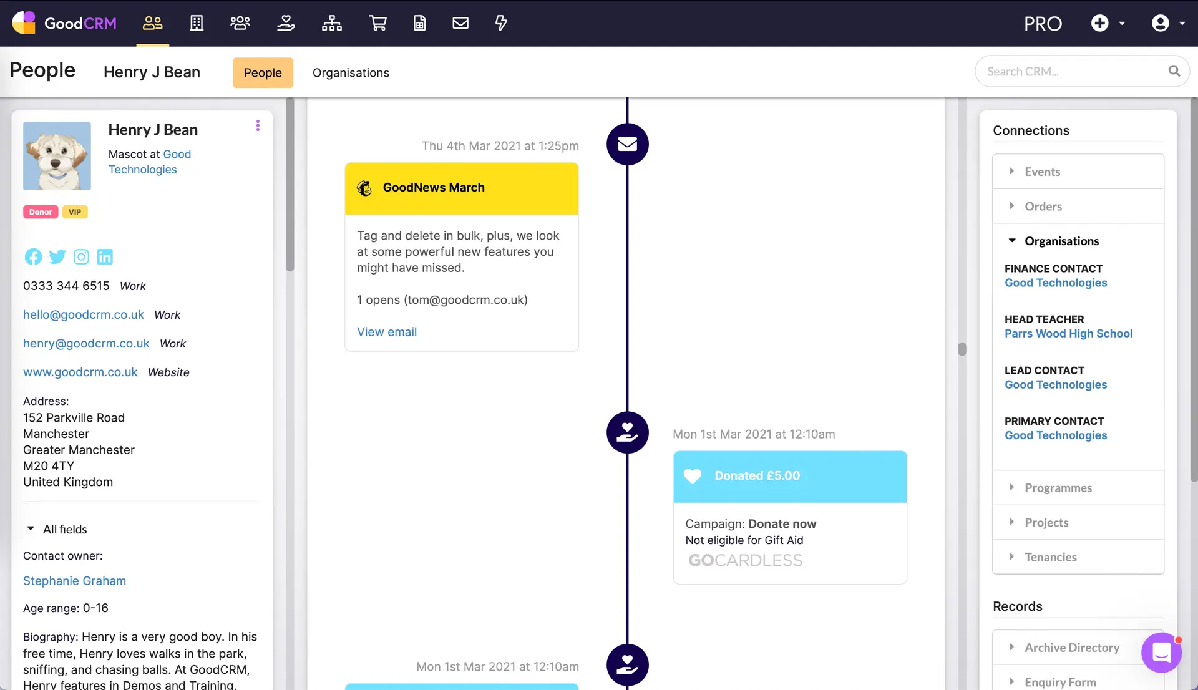Click the plus icon to add a new record

[x=1100, y=22]
